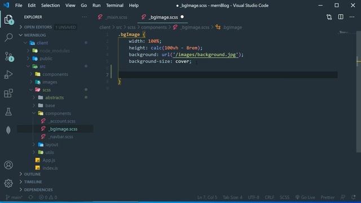Open the Search view icon

coord(8,37)
